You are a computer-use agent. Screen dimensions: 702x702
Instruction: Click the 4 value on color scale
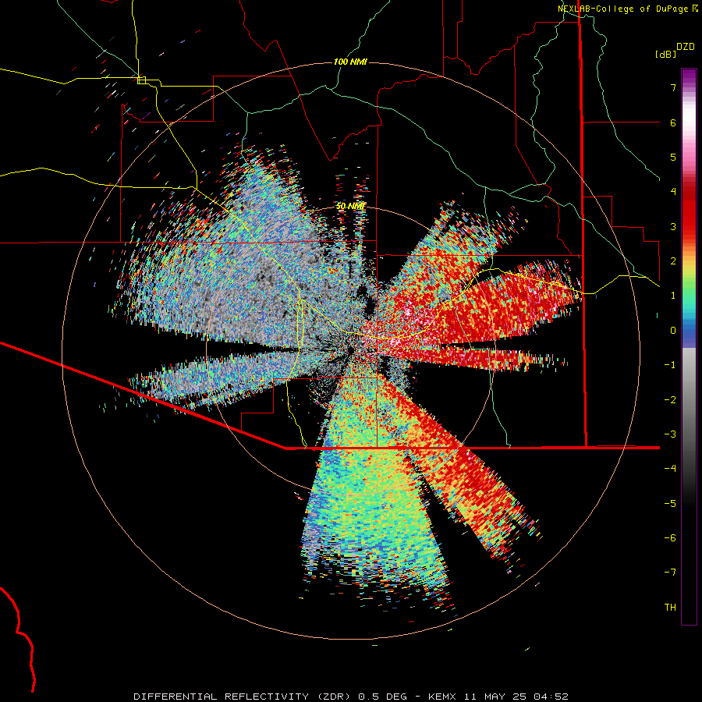coord(673,192)
